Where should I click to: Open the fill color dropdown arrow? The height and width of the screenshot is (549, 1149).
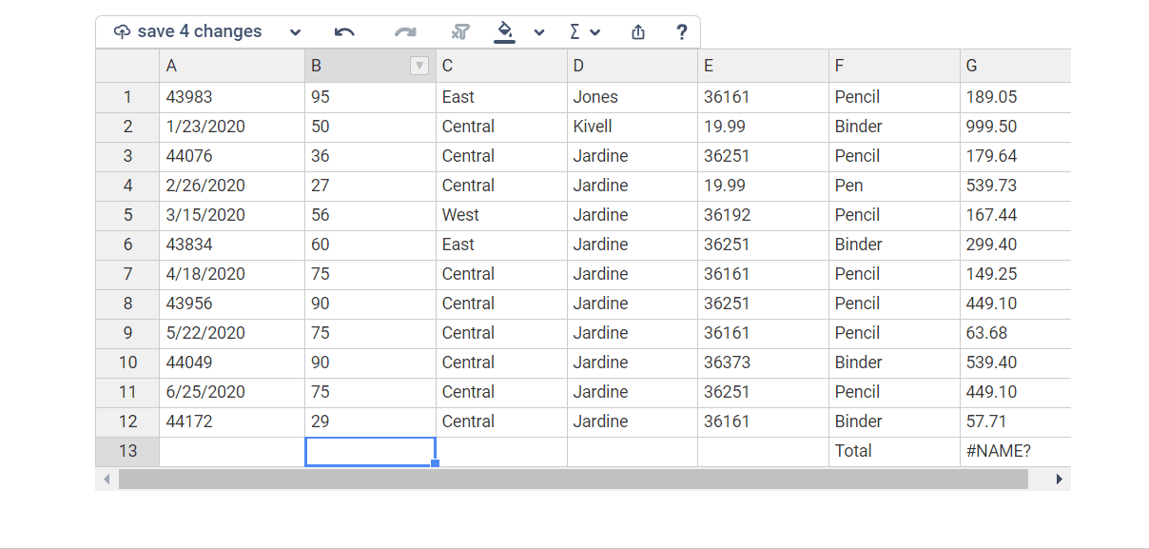click(539, 31)
